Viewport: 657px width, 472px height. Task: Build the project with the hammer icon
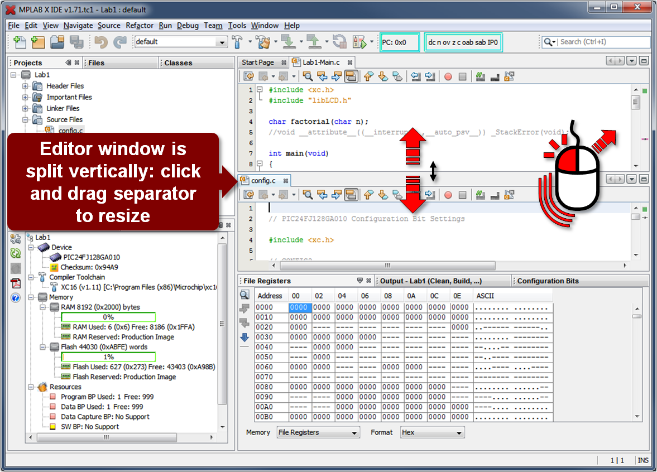(237, 42)
